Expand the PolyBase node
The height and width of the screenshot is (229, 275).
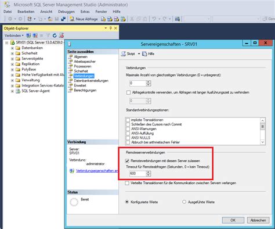point(12,70)
